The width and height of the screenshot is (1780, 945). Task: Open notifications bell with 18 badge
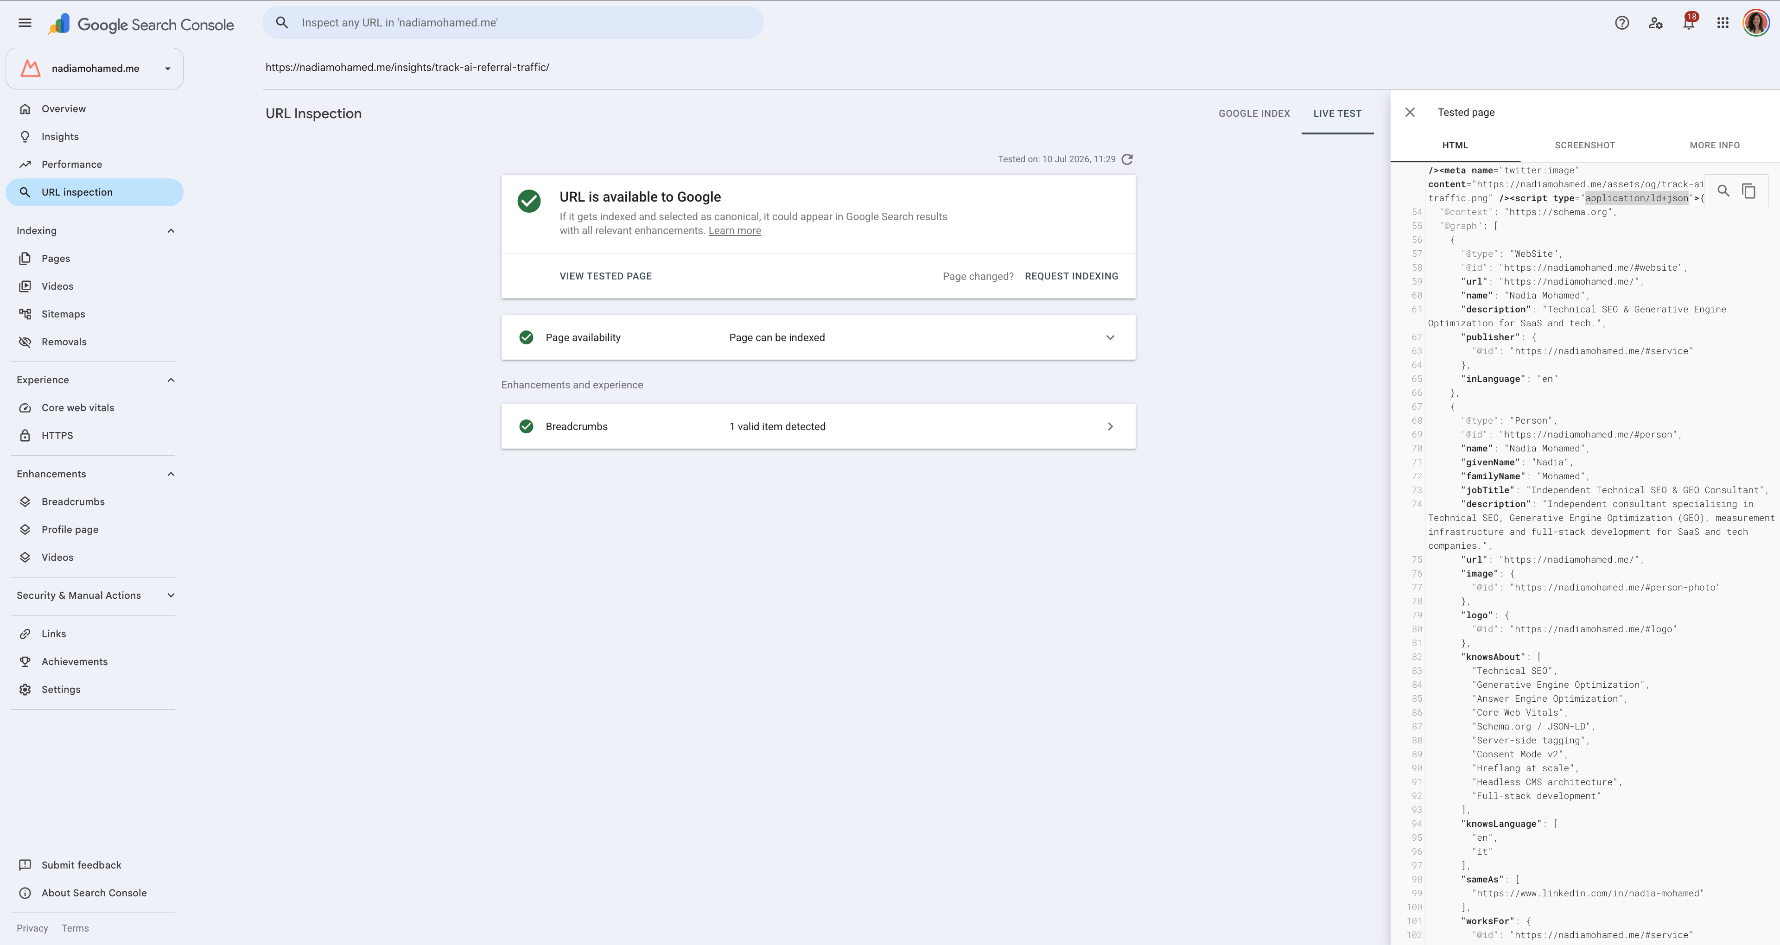1689,23
